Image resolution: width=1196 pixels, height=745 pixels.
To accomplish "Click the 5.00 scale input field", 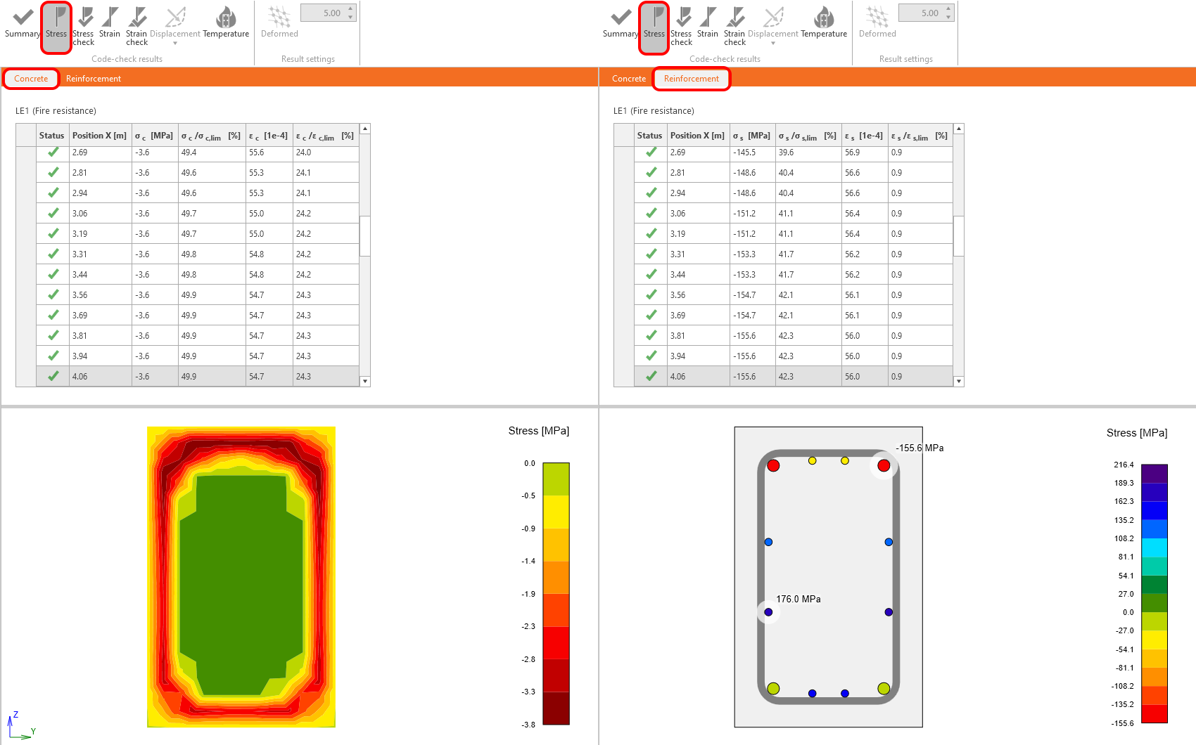I will (x=328, y=12).
